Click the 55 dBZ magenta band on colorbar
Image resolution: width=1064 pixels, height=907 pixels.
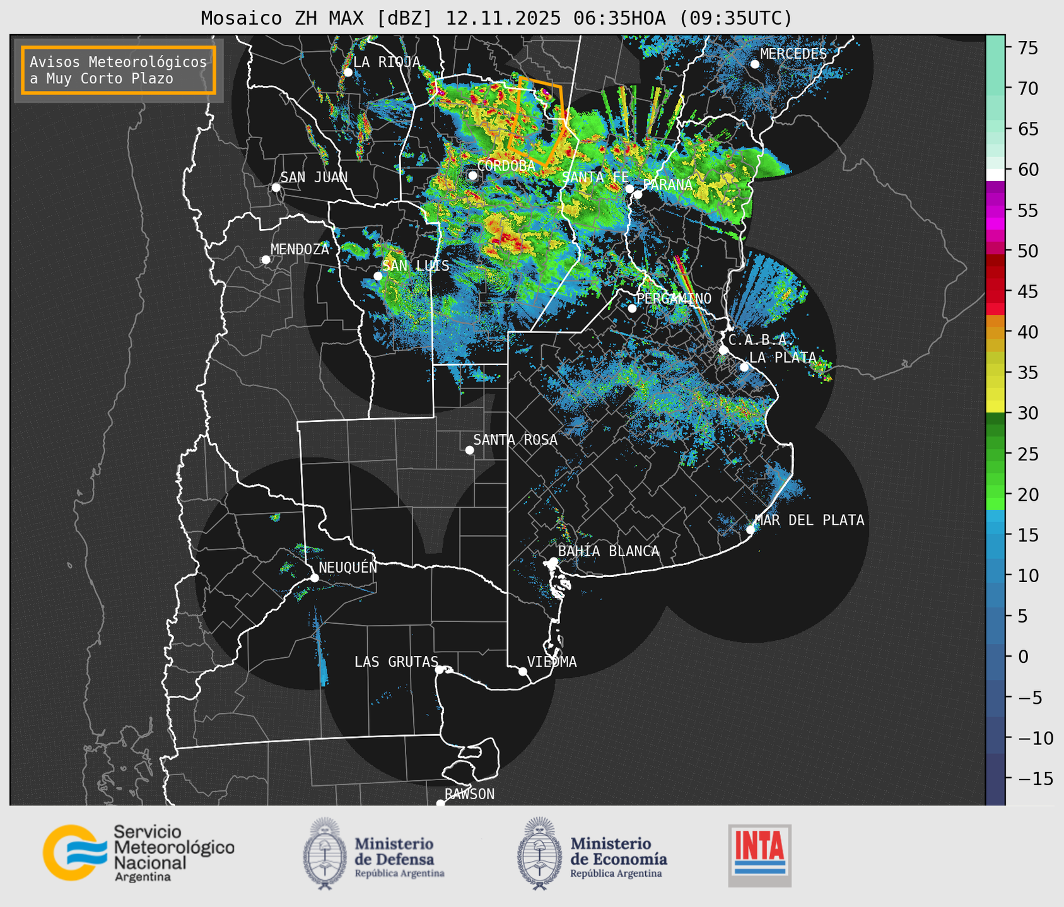[995, 211]
